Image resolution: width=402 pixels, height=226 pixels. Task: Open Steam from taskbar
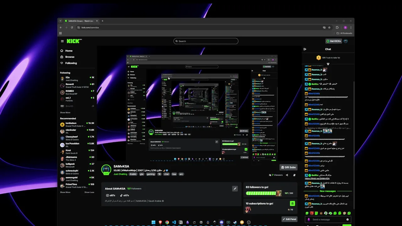tap(235, 222)
